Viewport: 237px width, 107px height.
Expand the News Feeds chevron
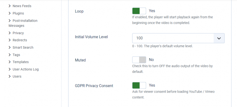(10, 6)
